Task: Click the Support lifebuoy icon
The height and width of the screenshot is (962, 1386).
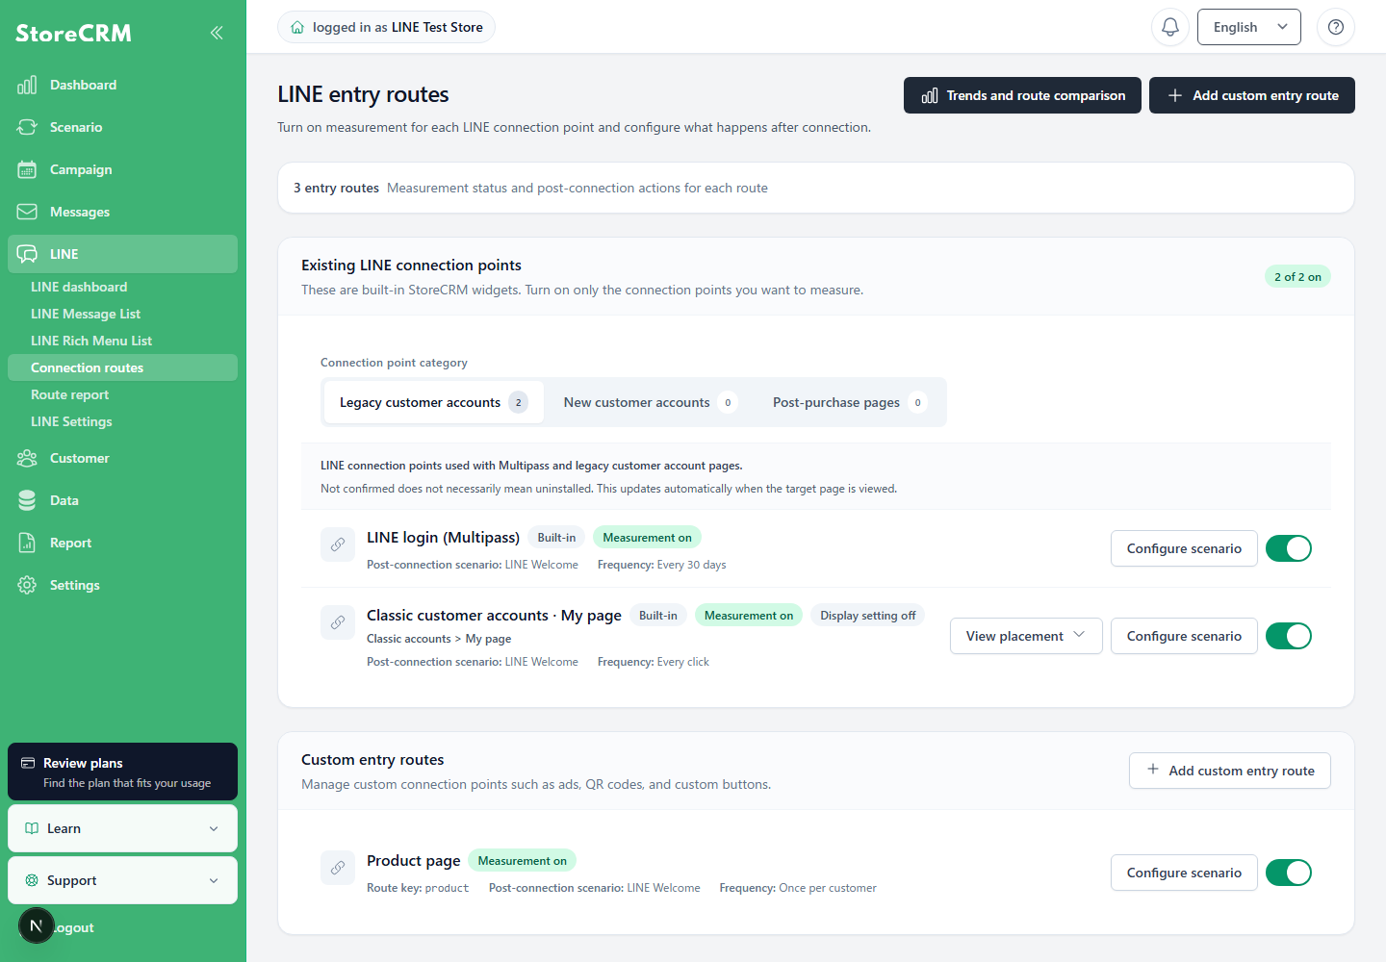Action: [32, 880]
